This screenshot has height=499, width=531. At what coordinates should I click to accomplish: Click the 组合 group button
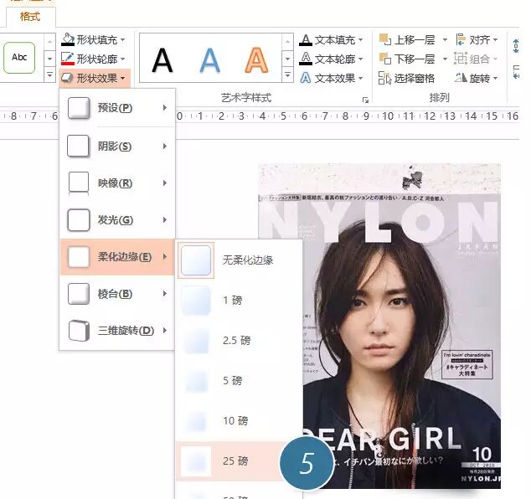pyautogui.click(x=476, y=59)
